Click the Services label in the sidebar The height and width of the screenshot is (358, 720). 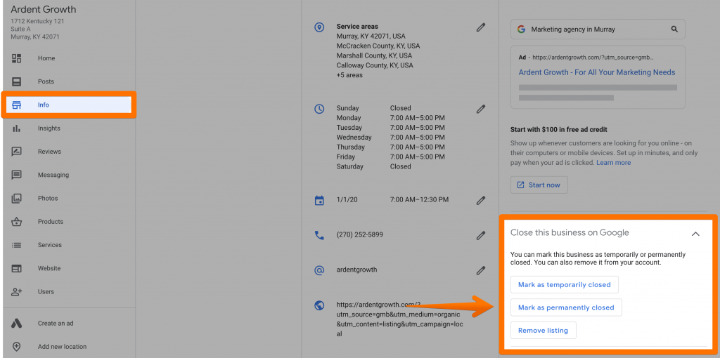50,245
